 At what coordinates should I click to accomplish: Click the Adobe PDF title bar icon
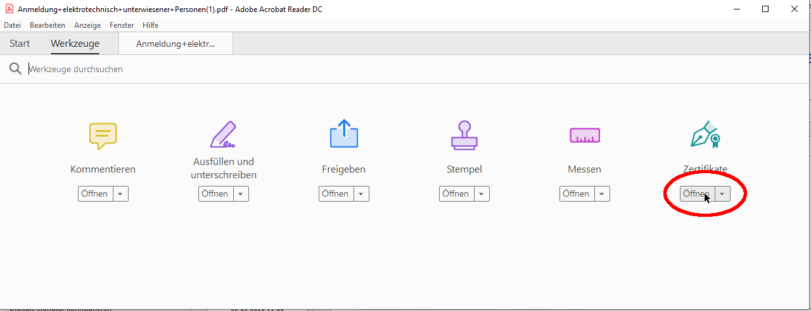(9, 9)
